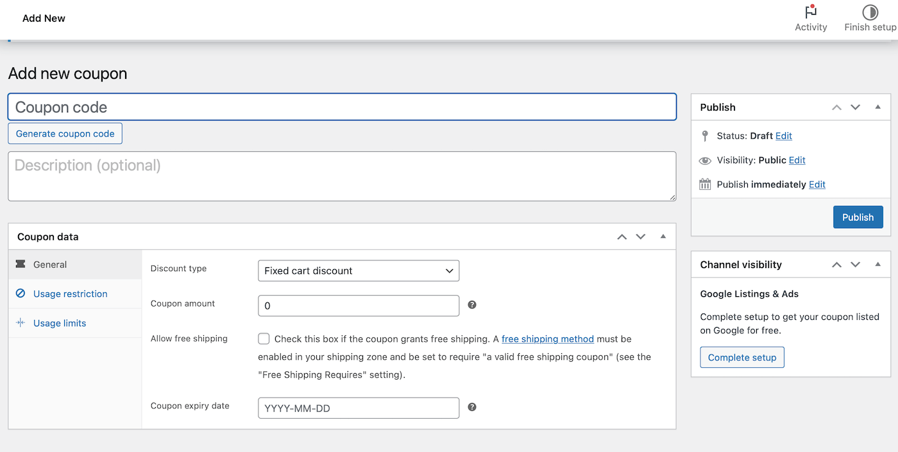
Task: Collapse the Publish panel toggle triangle
Action: tap(878, 107)
